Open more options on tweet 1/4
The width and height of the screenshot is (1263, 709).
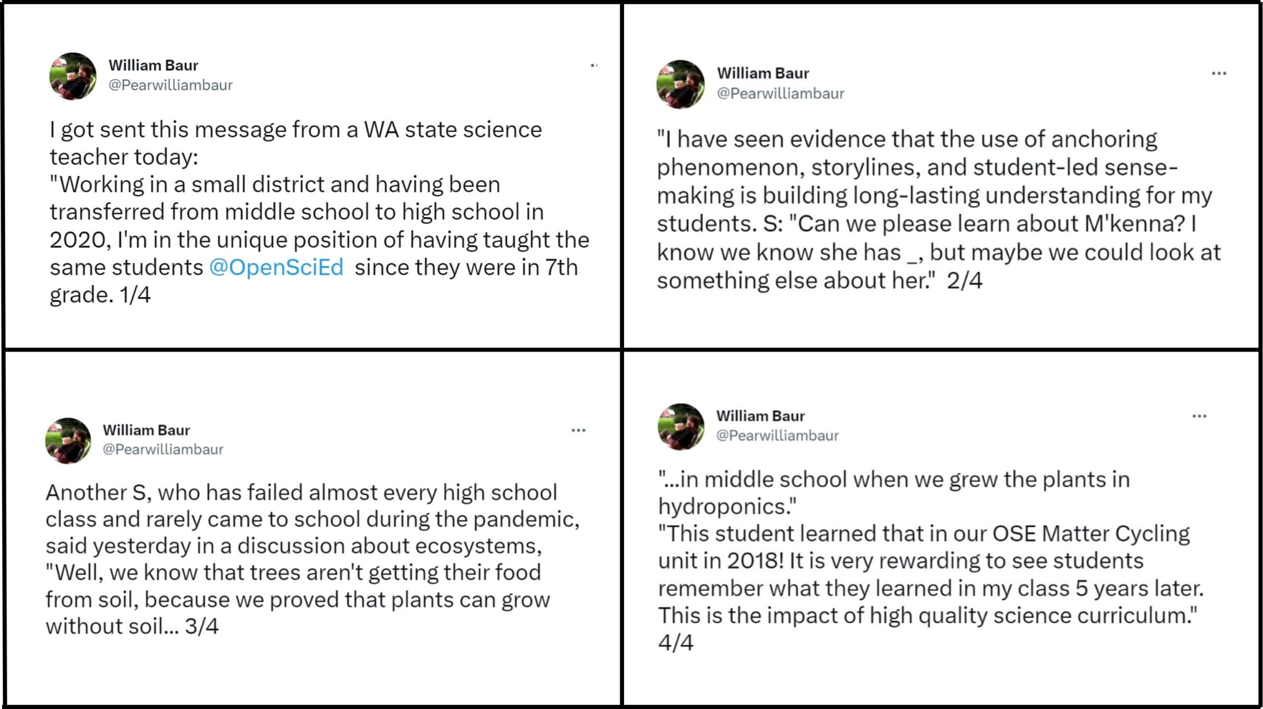[594, 65]
